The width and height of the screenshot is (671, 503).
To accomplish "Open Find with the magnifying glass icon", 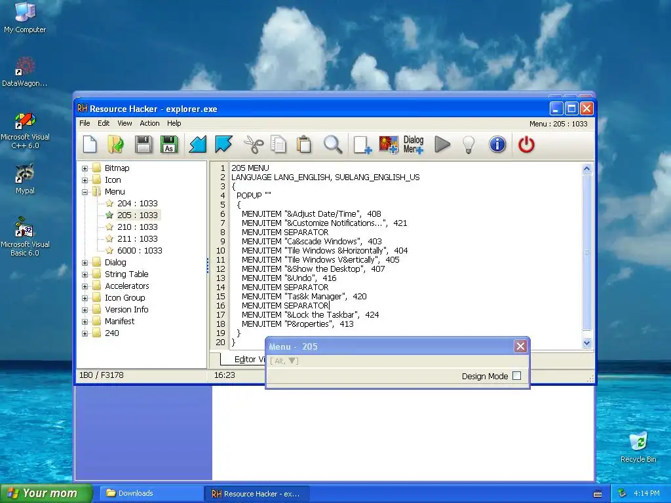I will 332,144.
